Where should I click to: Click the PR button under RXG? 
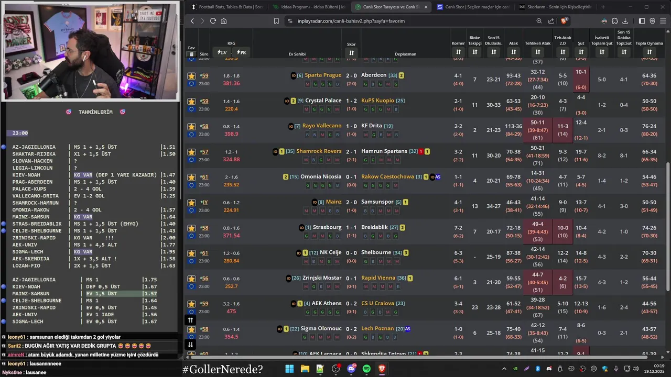point(242,52)
